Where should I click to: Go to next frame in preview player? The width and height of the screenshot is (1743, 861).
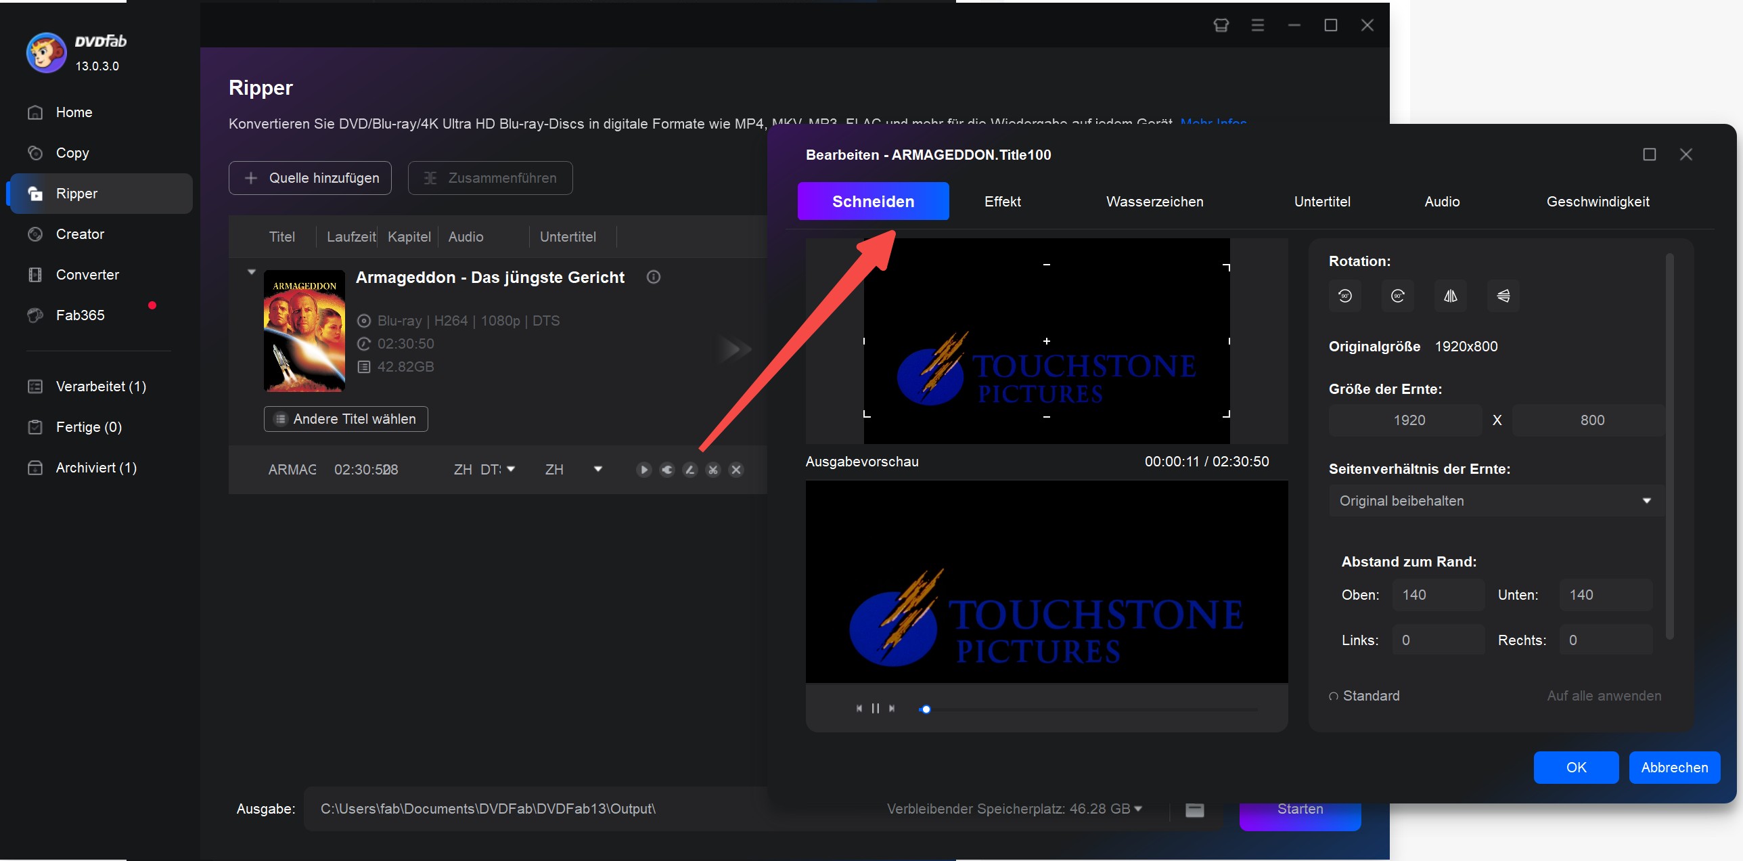pos(892,709)
